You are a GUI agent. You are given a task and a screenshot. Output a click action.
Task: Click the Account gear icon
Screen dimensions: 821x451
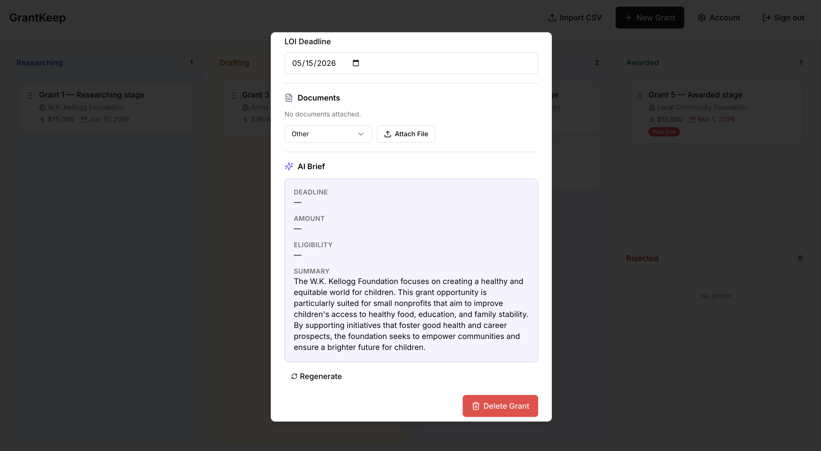(x=702, y=18)
